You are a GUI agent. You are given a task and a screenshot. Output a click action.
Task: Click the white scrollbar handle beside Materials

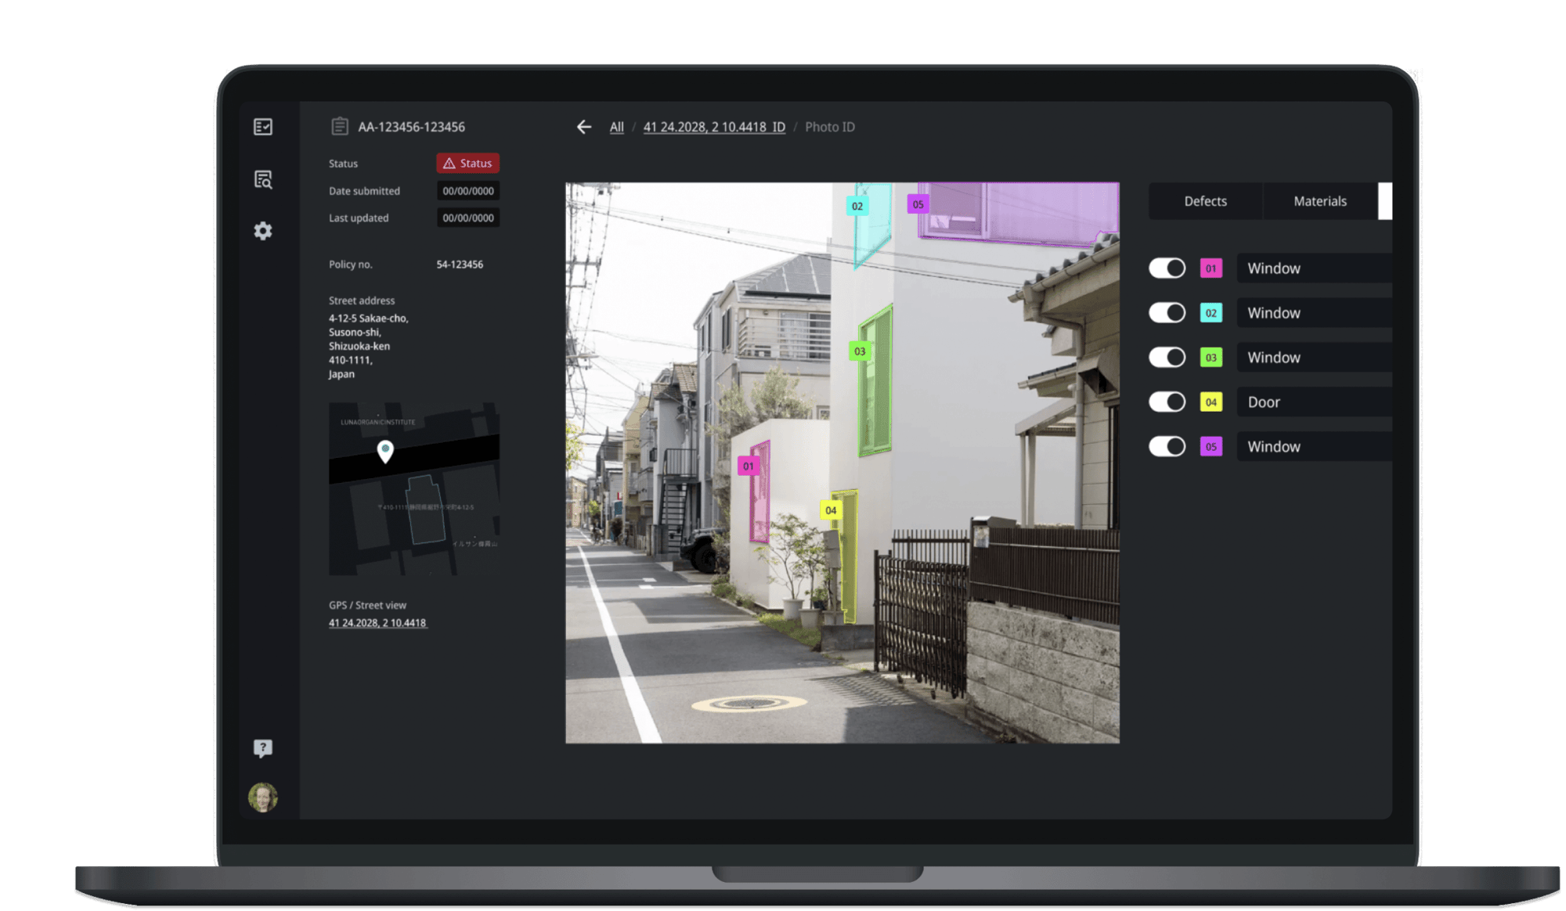coord(1385,201)
